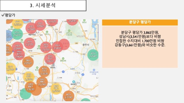Select the 성남시 3,541만 price bubble
Viewport: 184px width, 103px height.
tap(57, 47)
